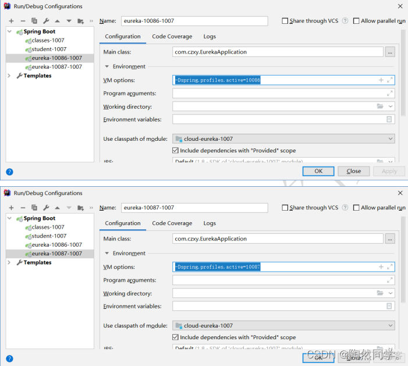The image size is (408, 366).
Task: Open the Environment variables editor icon in the lower dialog
Action: pyautogui.click(x=389, y=306)
